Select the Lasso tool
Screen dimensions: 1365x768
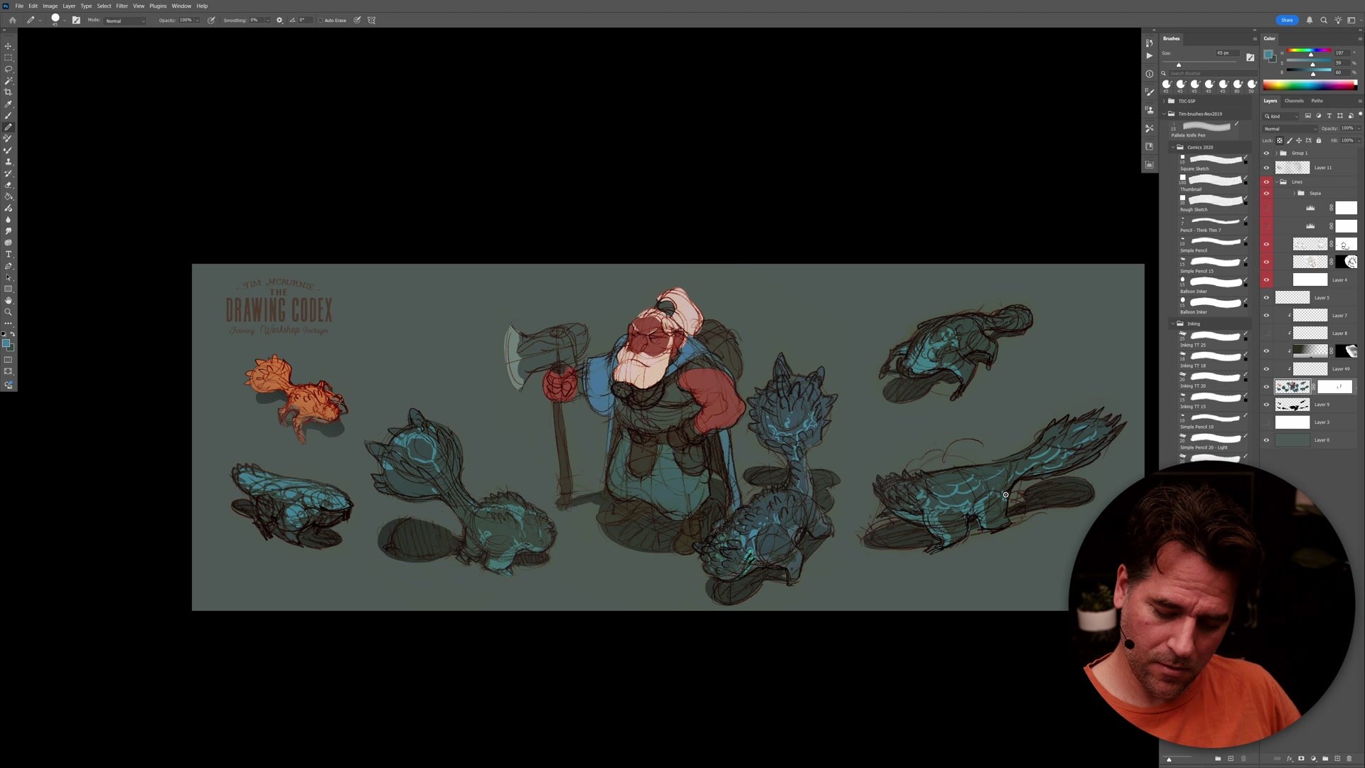point(9,69)
